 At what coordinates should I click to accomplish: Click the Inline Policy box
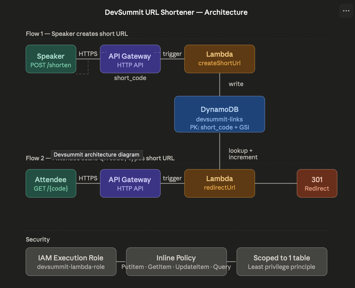pos(176,262)
